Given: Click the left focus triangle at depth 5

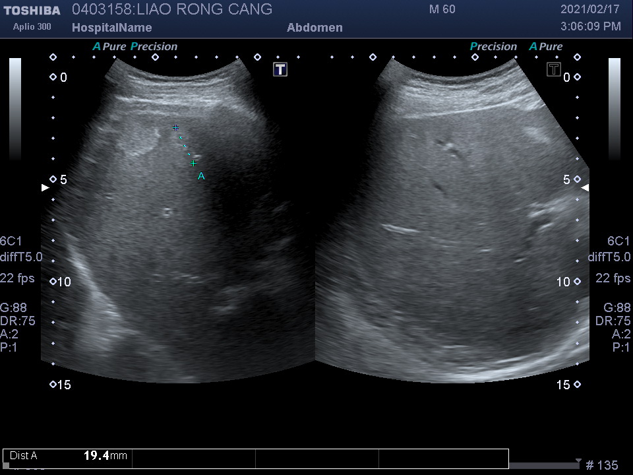Looking at the screenshot, I should (x=45, y=187).
